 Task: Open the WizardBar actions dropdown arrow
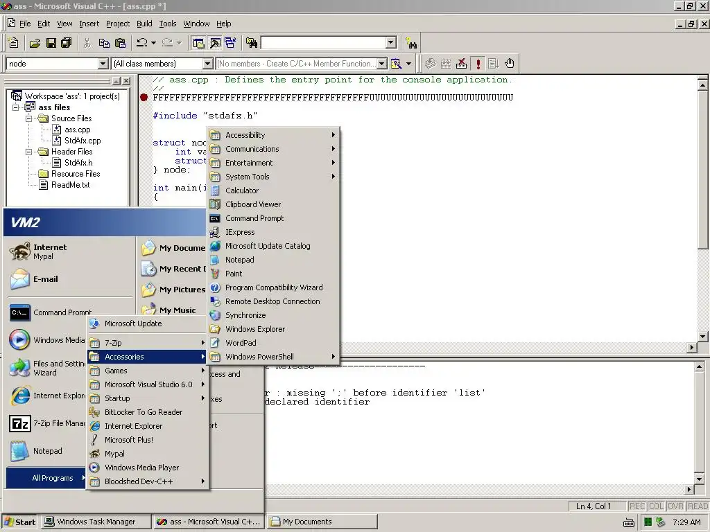(x=409, y=64)
